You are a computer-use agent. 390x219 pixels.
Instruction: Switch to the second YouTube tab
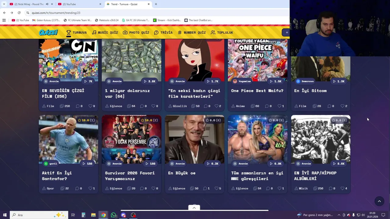79,4
